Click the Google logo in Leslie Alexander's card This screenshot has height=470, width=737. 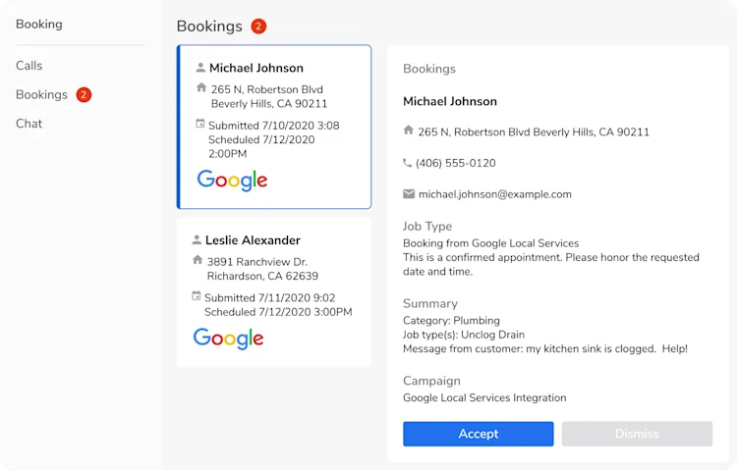pyautogui.click(x=228, y=339)
